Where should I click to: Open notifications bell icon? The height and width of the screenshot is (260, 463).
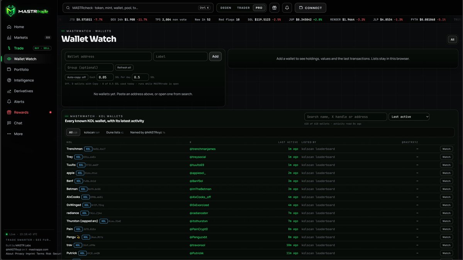(x=287, y=8)
